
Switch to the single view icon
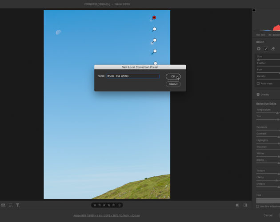[237, 205]
